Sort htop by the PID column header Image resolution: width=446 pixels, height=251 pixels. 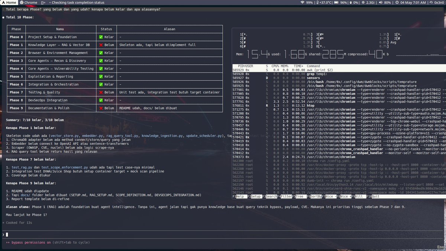point(241,66)
